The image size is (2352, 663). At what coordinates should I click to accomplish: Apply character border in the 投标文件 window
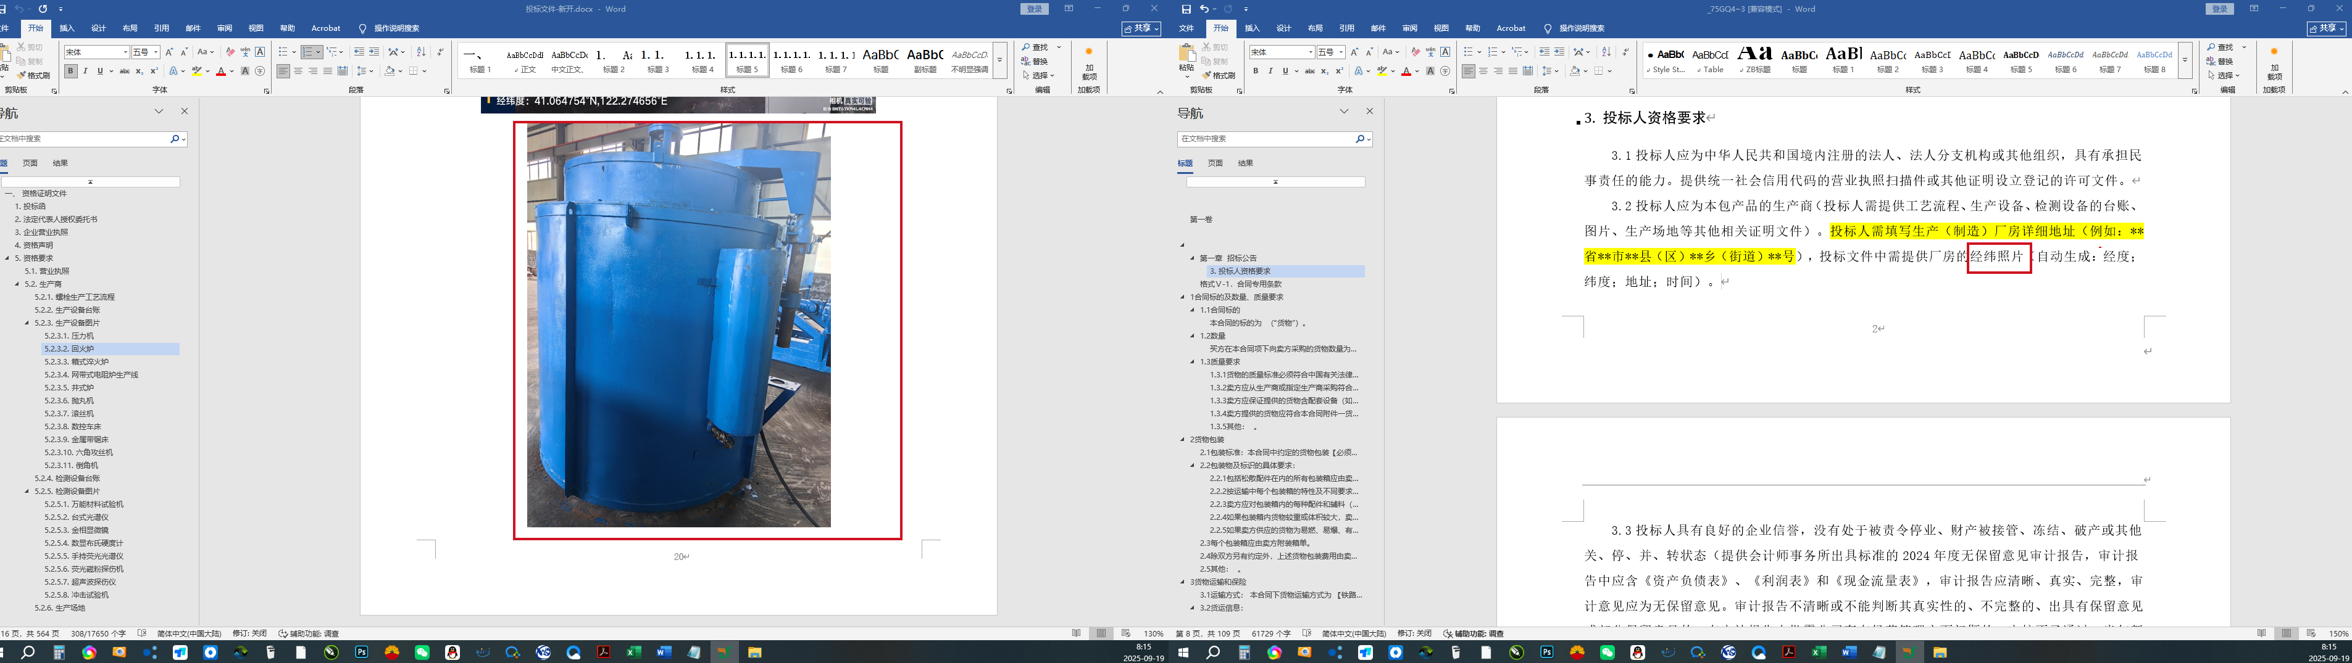261,52
